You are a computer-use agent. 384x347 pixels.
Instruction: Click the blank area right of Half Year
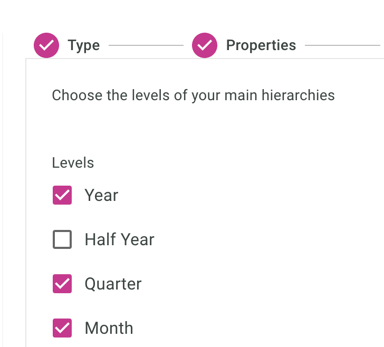(x=264, y=240)
